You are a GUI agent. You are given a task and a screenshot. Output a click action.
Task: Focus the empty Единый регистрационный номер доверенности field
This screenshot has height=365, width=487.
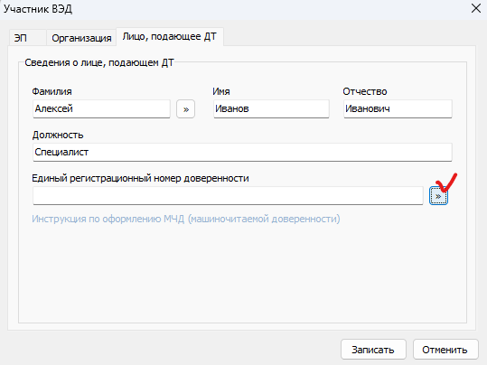(228, 196)
